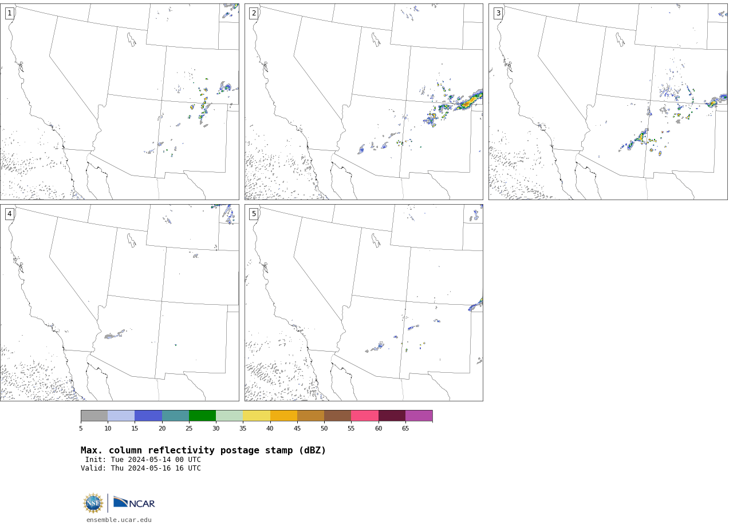Click the colorbar tick label 35

243,429
